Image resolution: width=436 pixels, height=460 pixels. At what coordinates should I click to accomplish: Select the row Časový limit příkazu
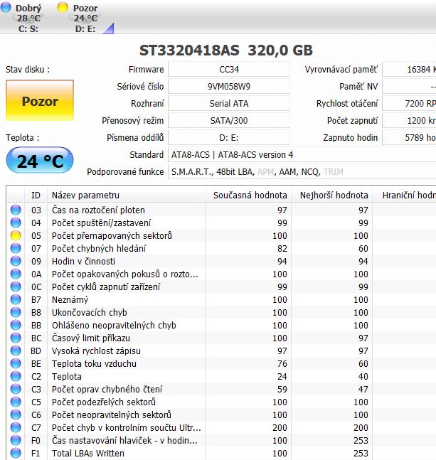(x=221, y=338)
